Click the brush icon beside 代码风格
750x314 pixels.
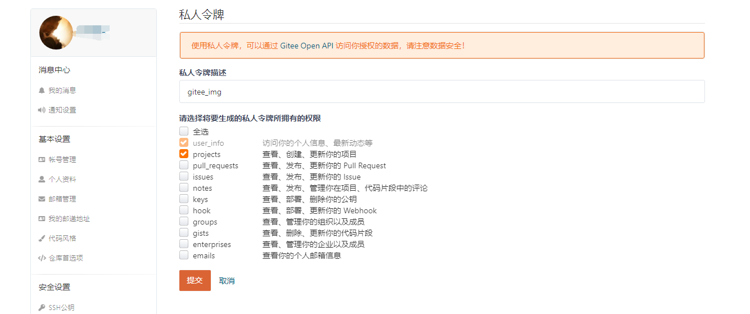click(42, 239)
